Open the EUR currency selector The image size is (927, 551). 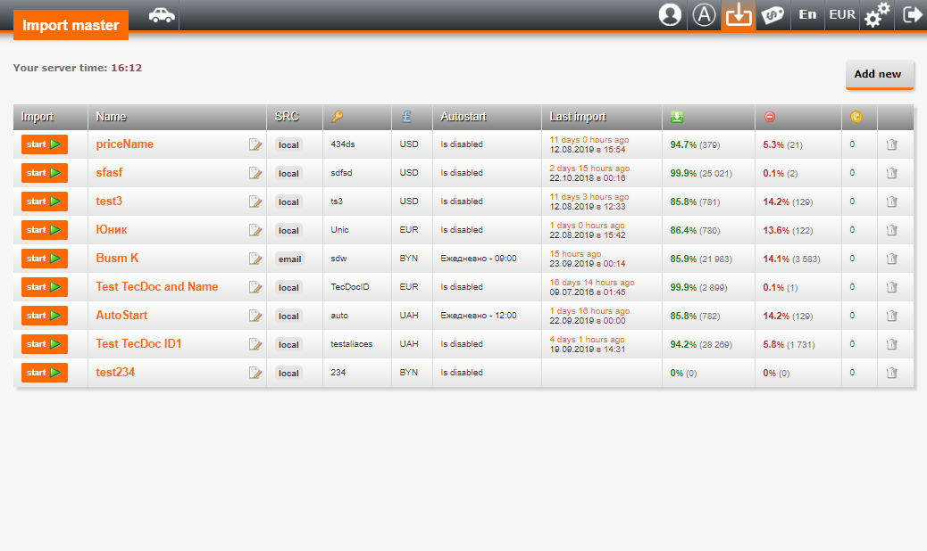point(842,15)
